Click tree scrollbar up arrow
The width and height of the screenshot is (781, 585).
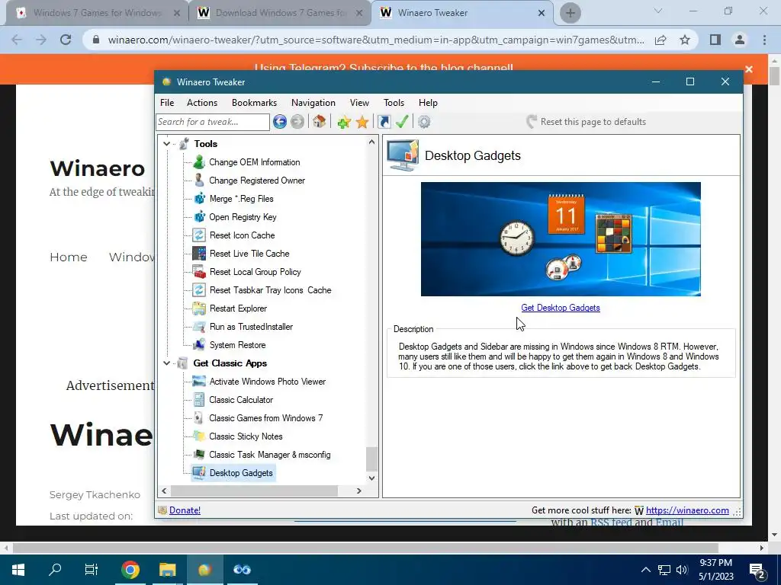click(371, 142)
